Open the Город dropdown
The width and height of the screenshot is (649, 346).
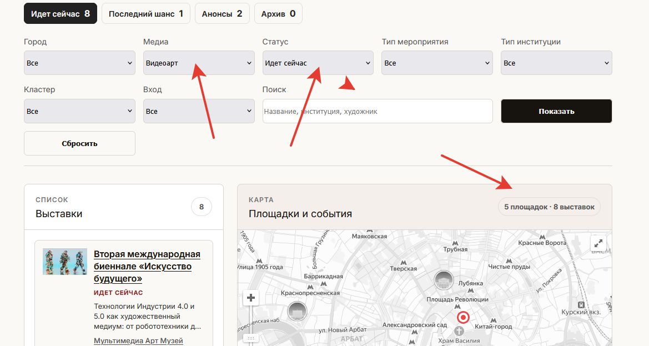[79, 63]
